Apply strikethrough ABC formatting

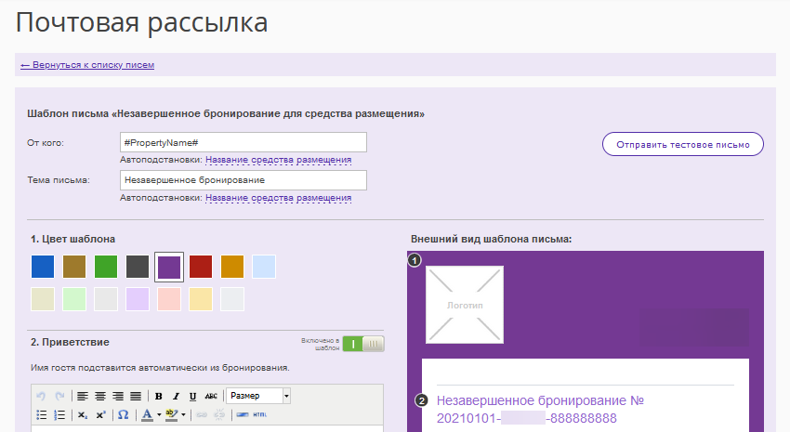211,397
